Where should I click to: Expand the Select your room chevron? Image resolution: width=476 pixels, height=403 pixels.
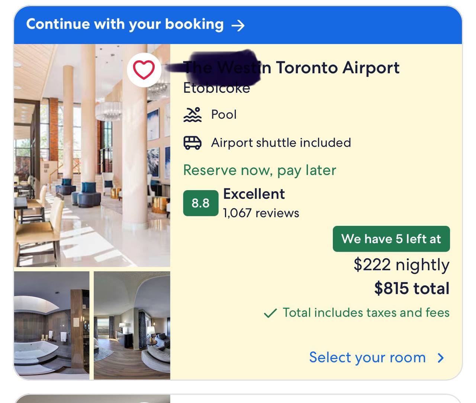click(x=441, y=358)
